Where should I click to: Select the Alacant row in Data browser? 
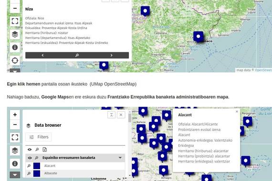pyautogui.click(x=75, y=166)
